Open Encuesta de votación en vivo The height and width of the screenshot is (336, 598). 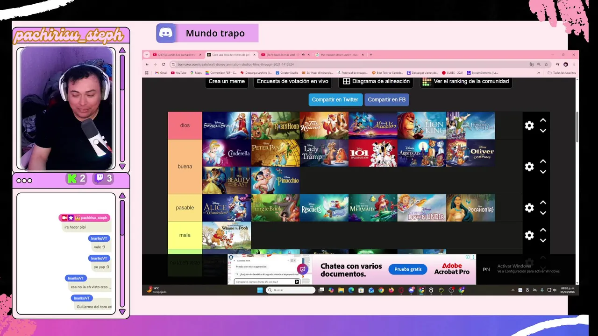pyautogui.click(x=292, y=82)
